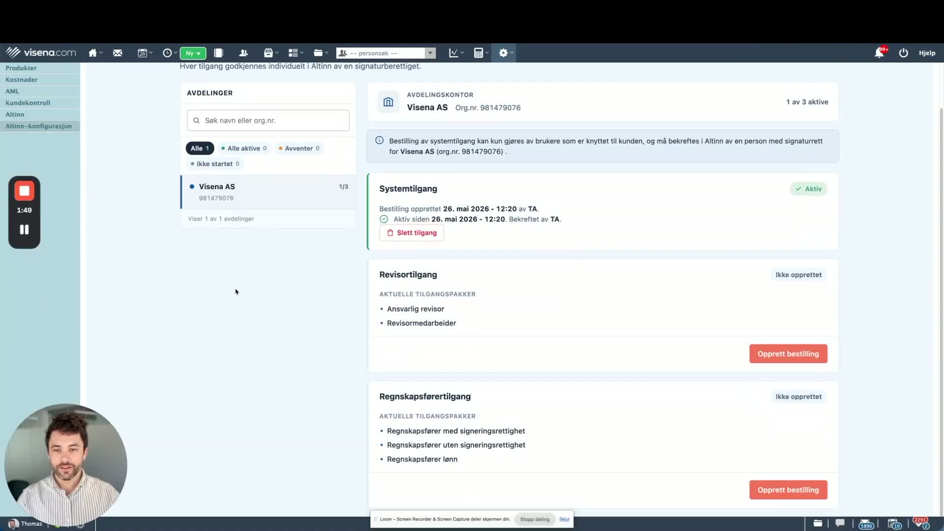
Task: Open the mail icon with 5896 badge
Action: tap(866, 524)
